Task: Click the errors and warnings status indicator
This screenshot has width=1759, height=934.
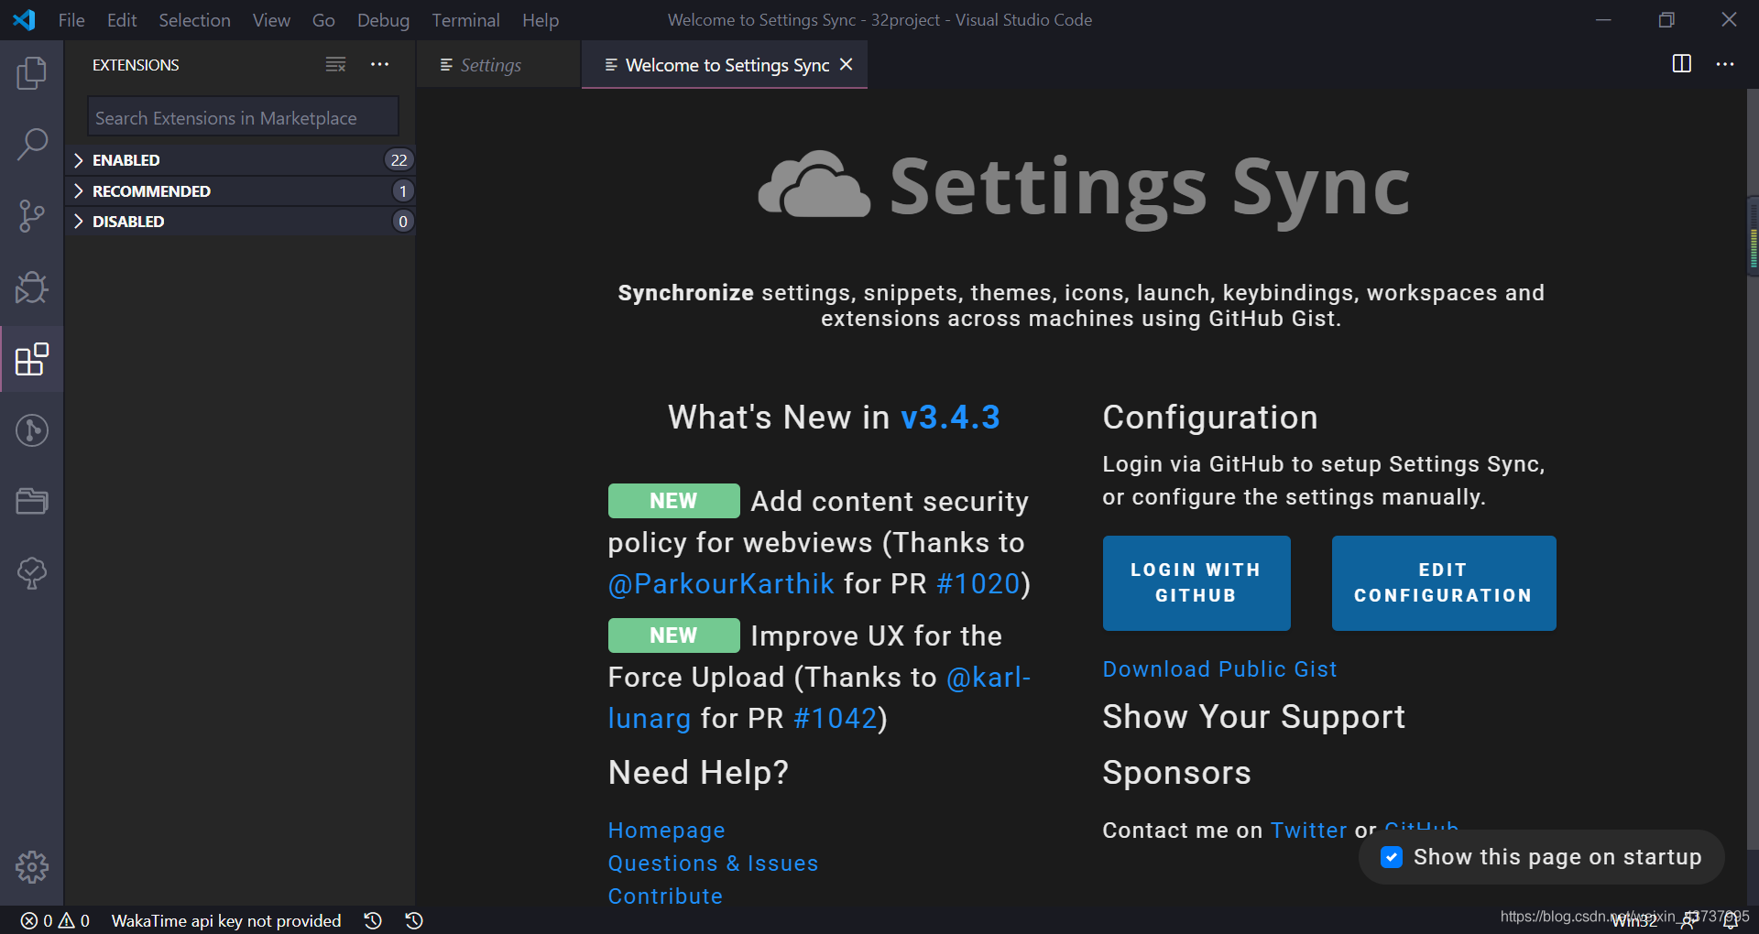Action: pyautogui.click(x=55, y=920)
